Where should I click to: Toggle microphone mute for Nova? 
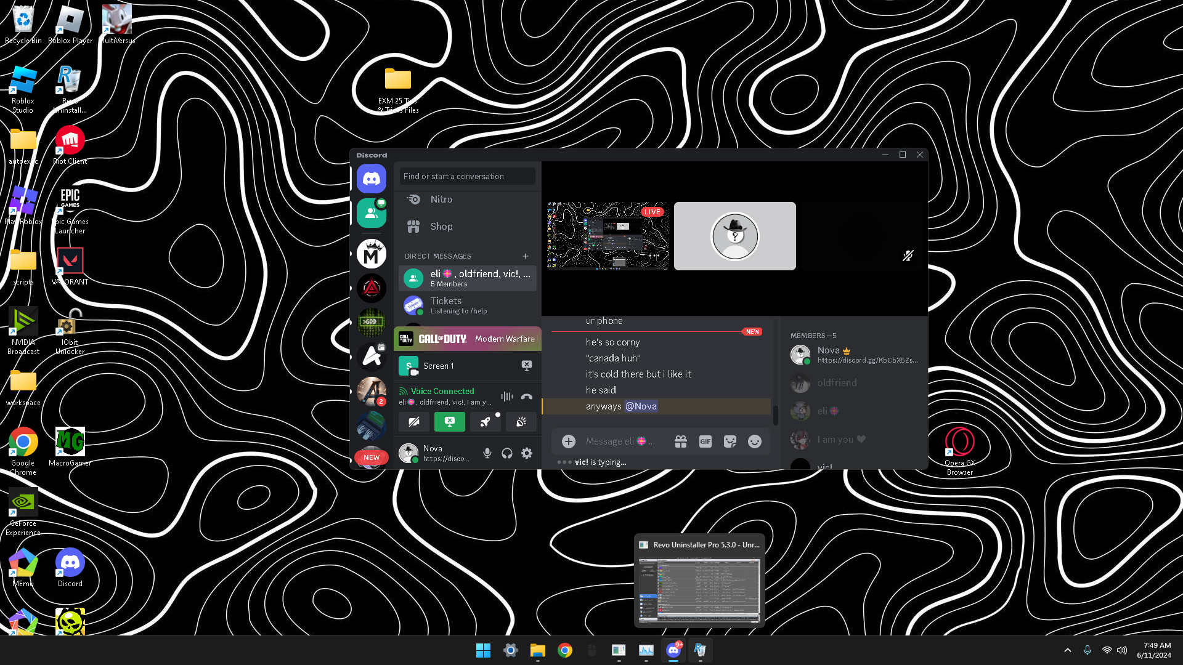click(x=487, y=454)
